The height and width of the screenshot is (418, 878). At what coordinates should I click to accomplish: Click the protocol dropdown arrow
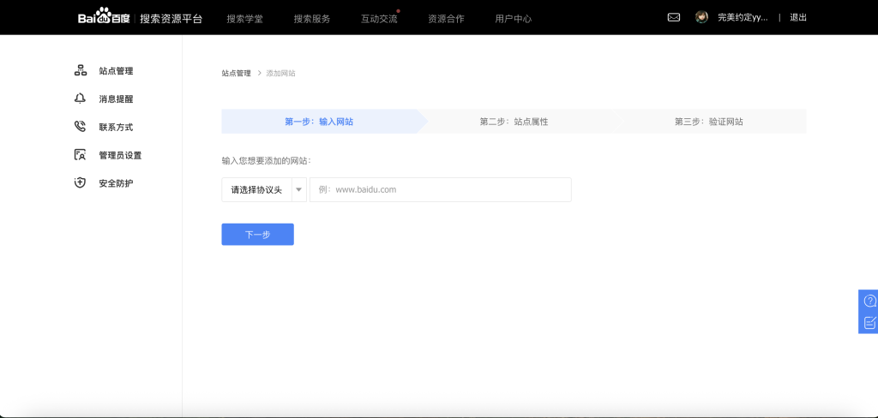pyautogui.click(x=299, y=189)
